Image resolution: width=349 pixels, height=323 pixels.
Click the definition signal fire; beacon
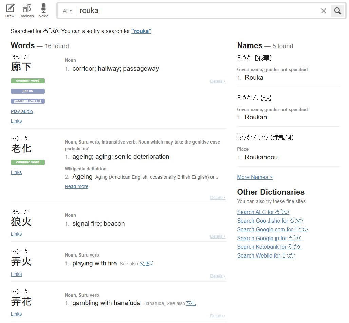tap(98, 224)
